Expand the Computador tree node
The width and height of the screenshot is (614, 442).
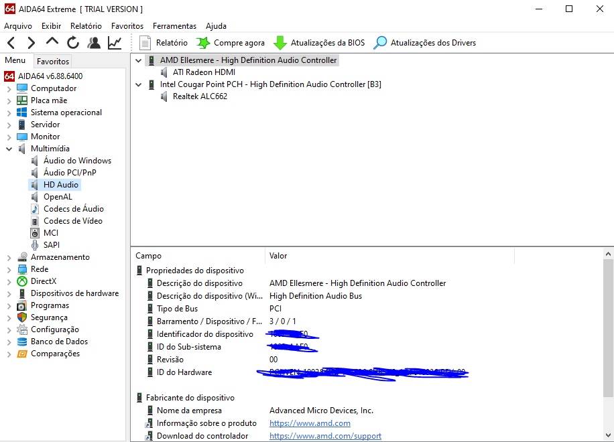point(9,89)
